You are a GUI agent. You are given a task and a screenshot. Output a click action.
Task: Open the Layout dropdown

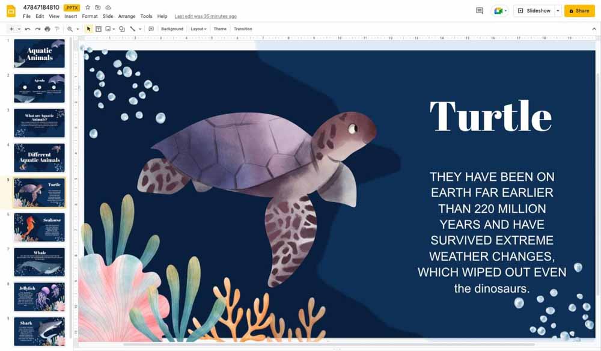point(198,29)
